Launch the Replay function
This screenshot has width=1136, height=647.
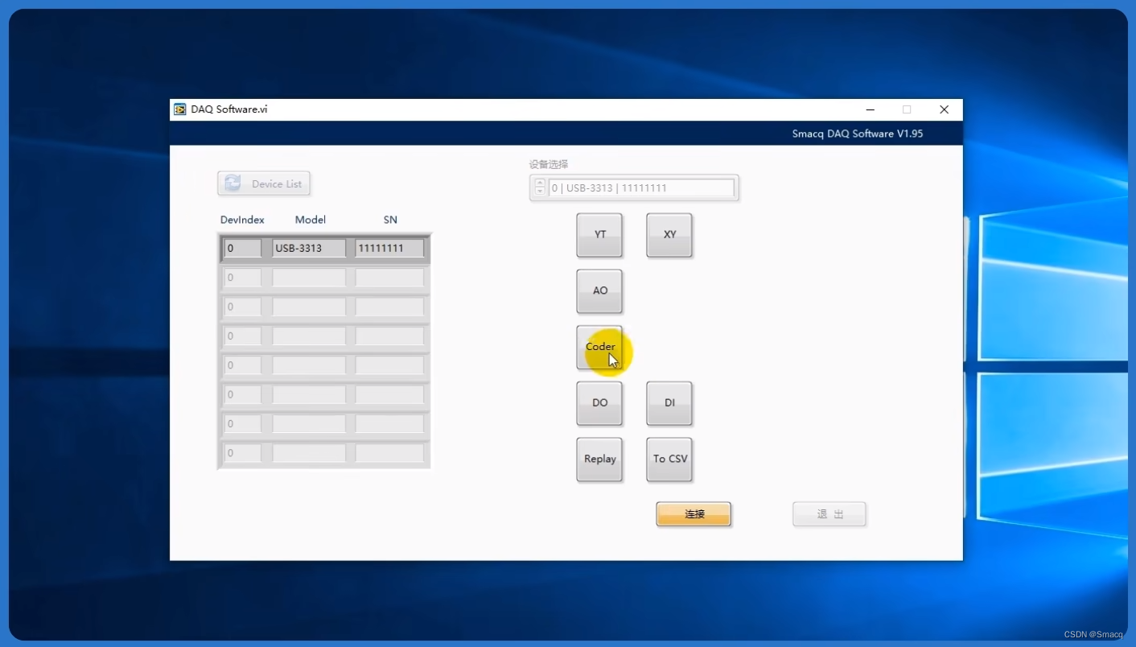[599, 459]
